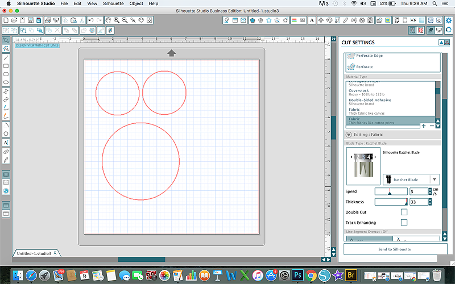Adjust the Speed slider
455x284 pixels.
coord(391,191)
